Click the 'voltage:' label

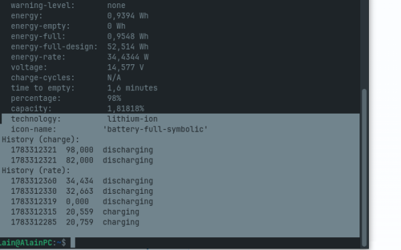(29, 68)
